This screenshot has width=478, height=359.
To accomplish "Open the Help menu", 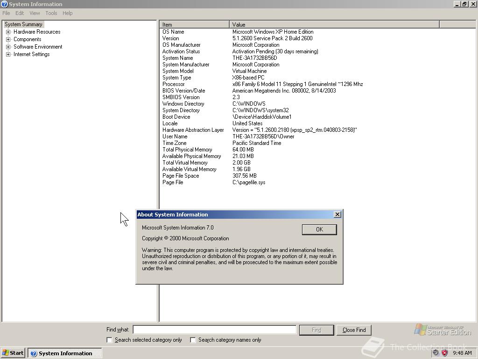I will click(67, 13).
